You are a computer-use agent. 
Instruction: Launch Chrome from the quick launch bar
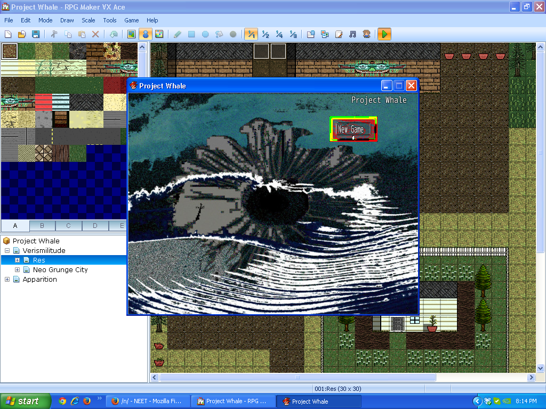click(62, 401)
